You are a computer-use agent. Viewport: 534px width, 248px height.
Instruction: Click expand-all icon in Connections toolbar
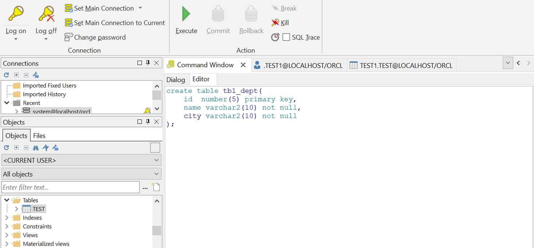(x=16, y=75)
